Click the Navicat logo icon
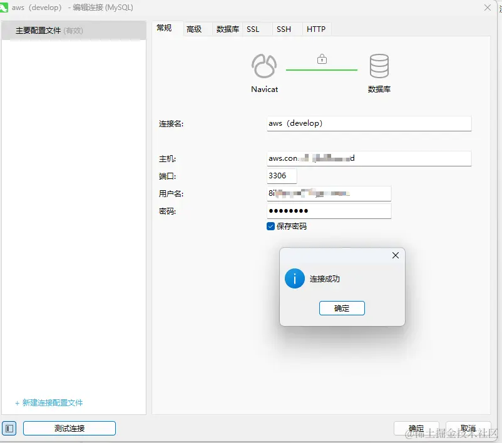Screen dimensions: 502x443 pos(264,66)
